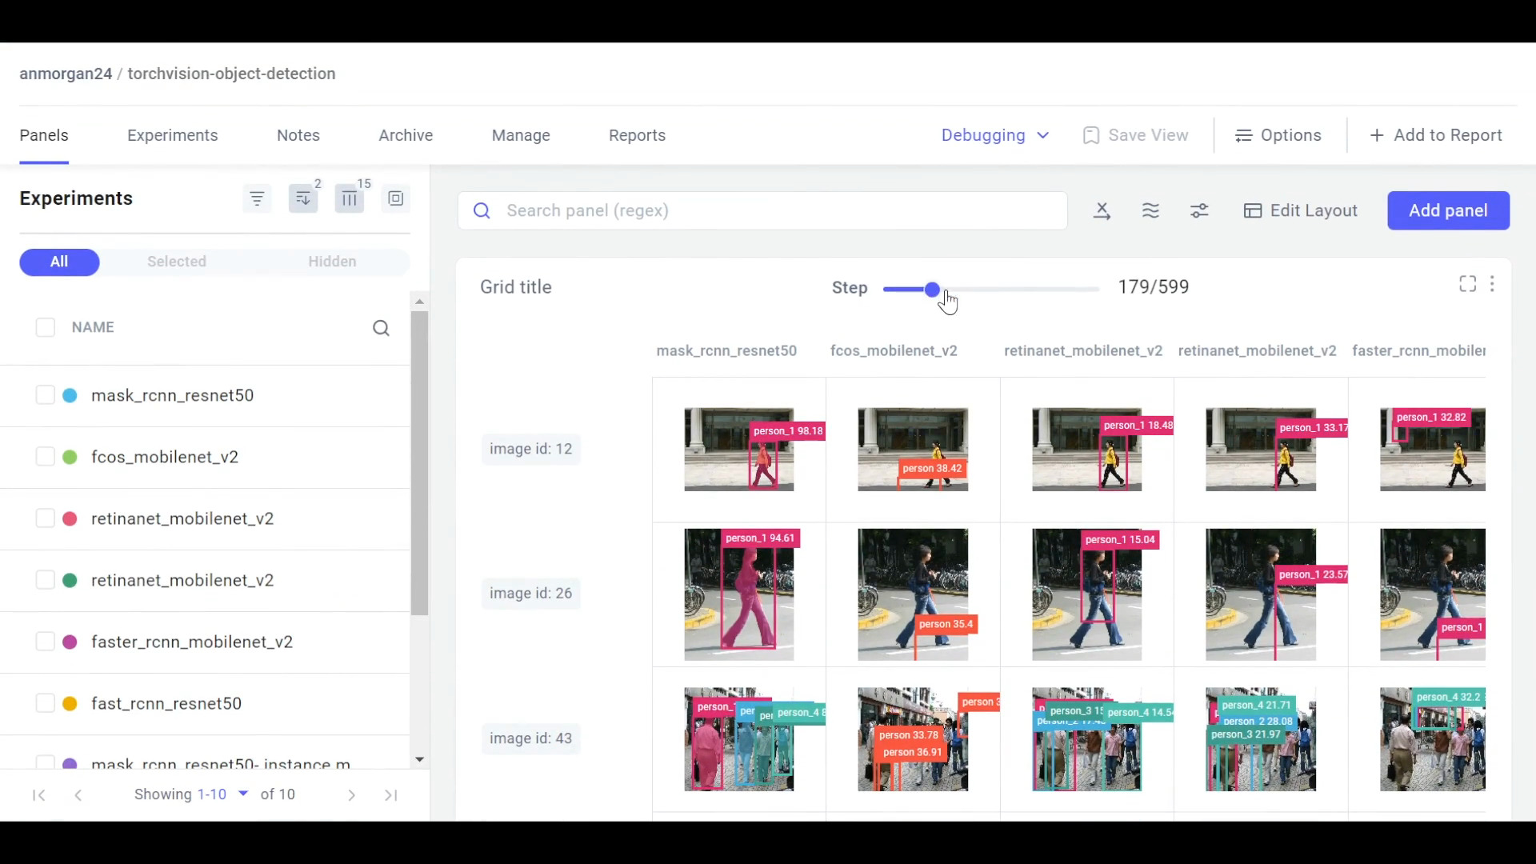The image size is (1536, 864).
Task: Click the Add to Report button
Action: click(x=1438, y=135)
